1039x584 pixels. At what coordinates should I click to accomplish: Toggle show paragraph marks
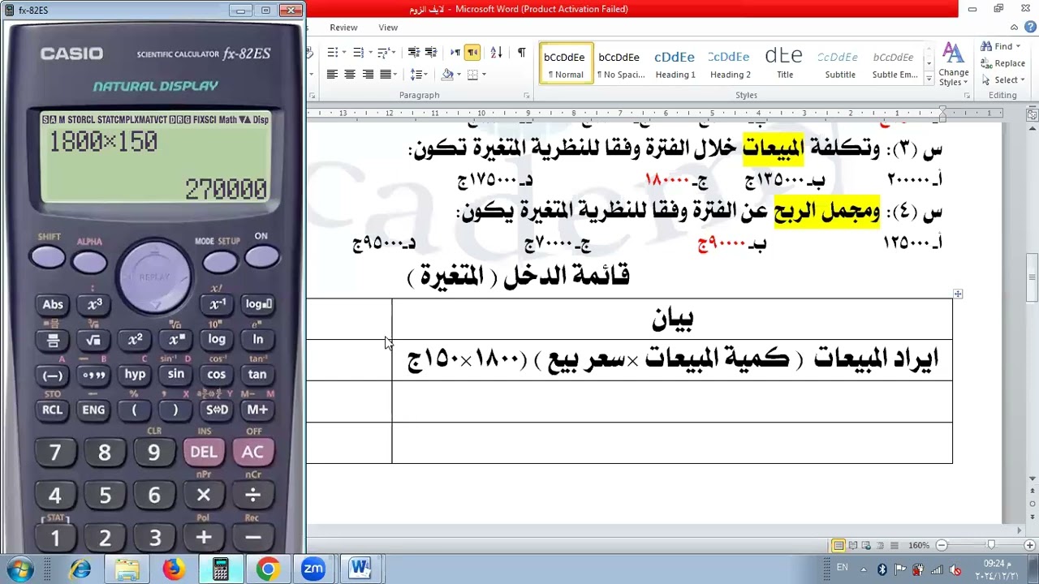click(521, 53)
